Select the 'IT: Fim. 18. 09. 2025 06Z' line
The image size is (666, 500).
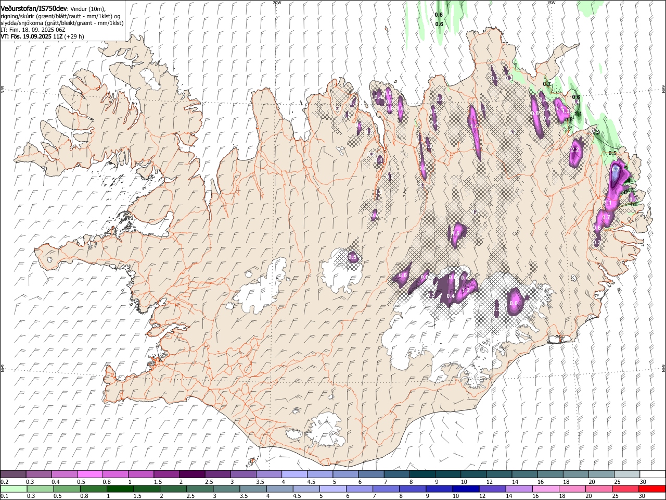point(33,30)
